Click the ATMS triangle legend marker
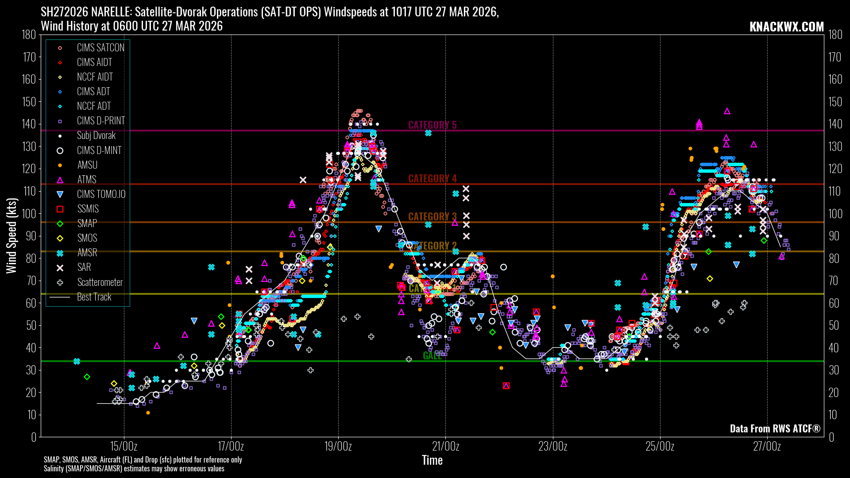Image resolution: width=850 pixels, height=478 pixels. point(60,180)
